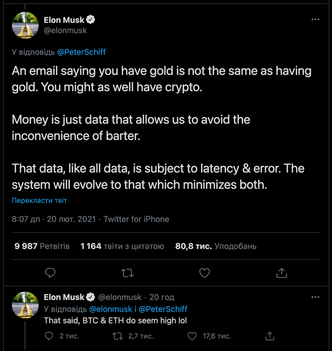View the 1 164 quote tweets

point(122,246)
